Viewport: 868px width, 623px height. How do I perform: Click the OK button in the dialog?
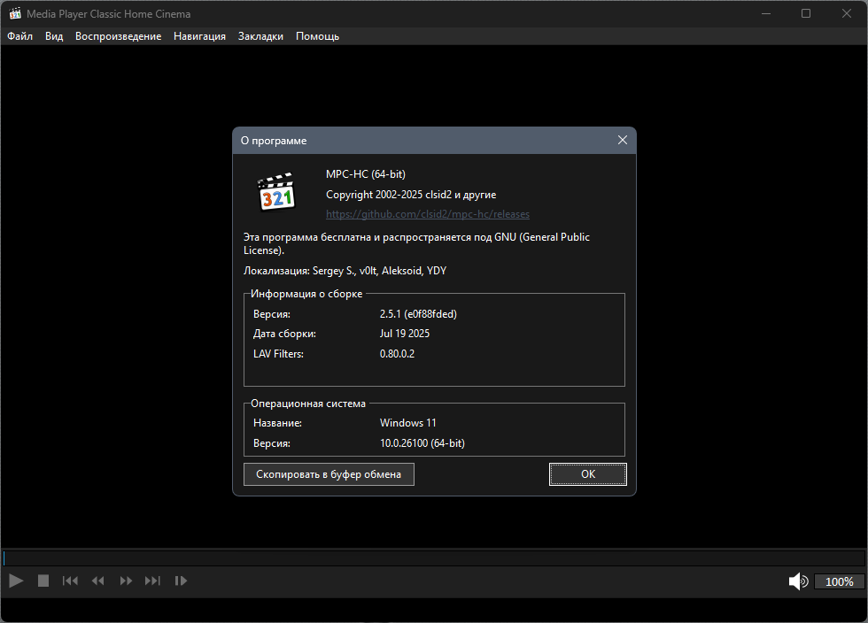point(588,474)
